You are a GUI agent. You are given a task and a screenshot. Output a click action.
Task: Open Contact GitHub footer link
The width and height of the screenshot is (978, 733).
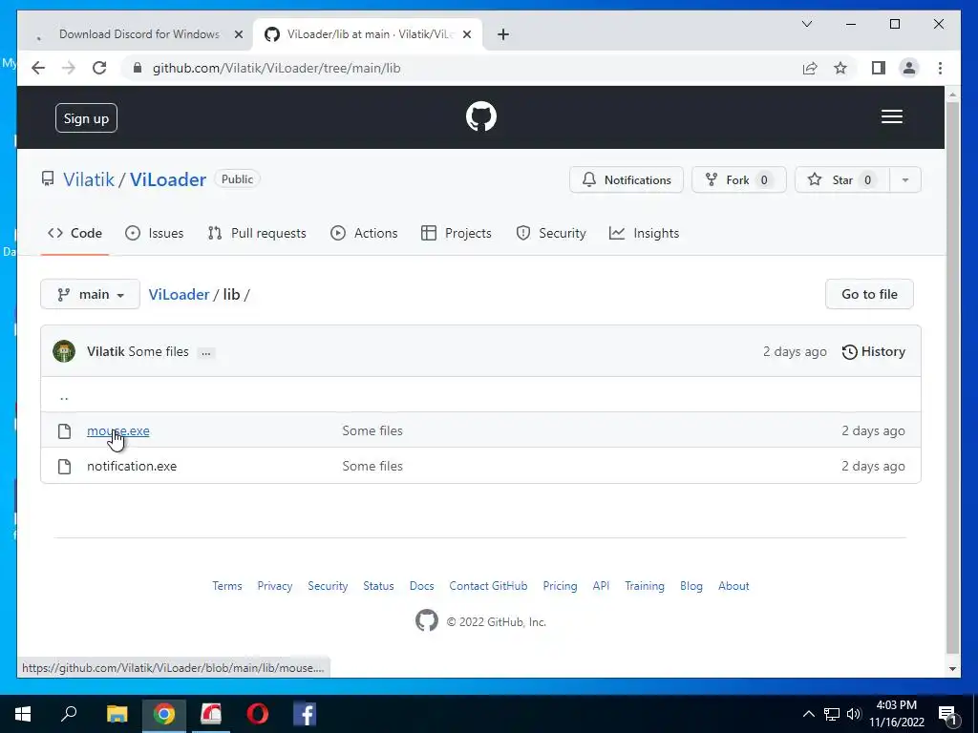(x=488, y=586)
